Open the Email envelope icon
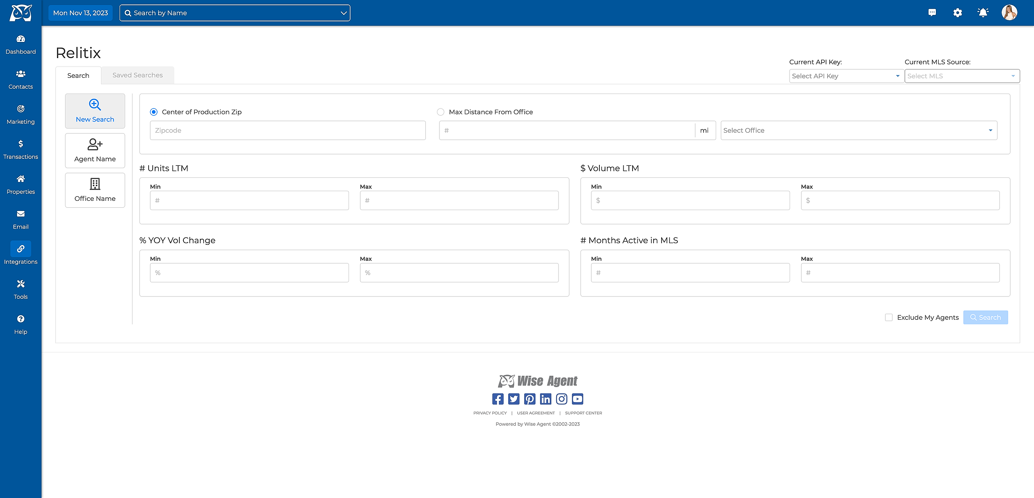This screenshot has height=498, width=1034. coord(21,214)
